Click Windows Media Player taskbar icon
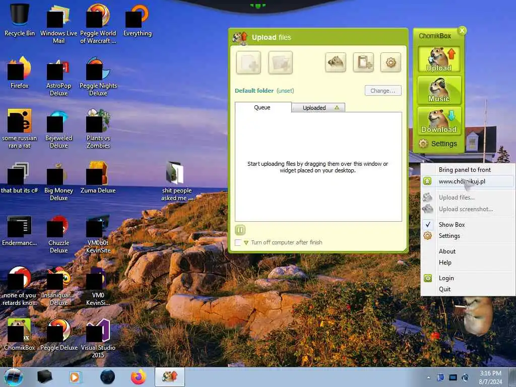The width and height of the screenshot is (516, 387). (x=75, y=377)
